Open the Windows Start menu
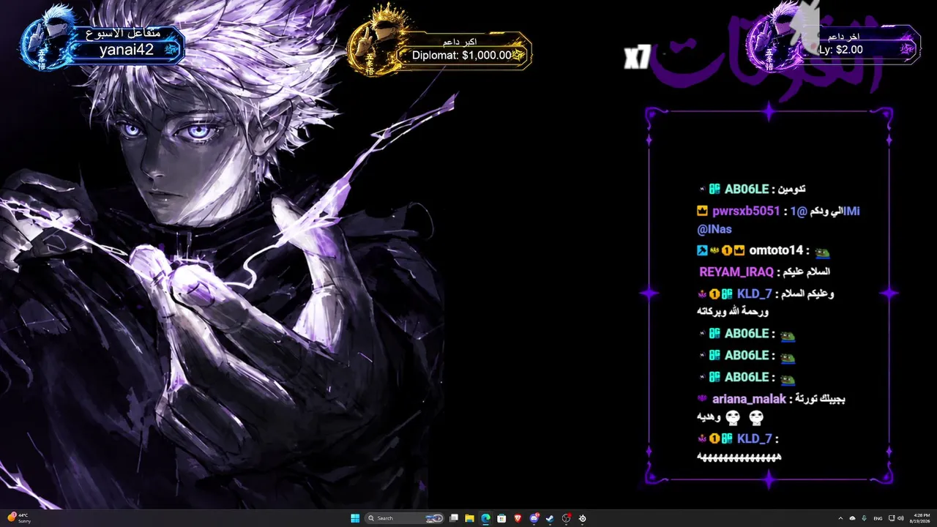 pyautogui.click(x=355, y=518)
